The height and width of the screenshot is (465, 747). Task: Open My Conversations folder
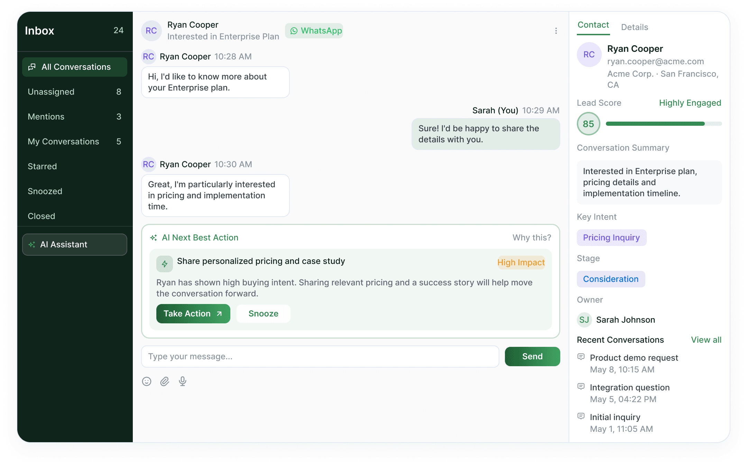click(x=75, y=142)
